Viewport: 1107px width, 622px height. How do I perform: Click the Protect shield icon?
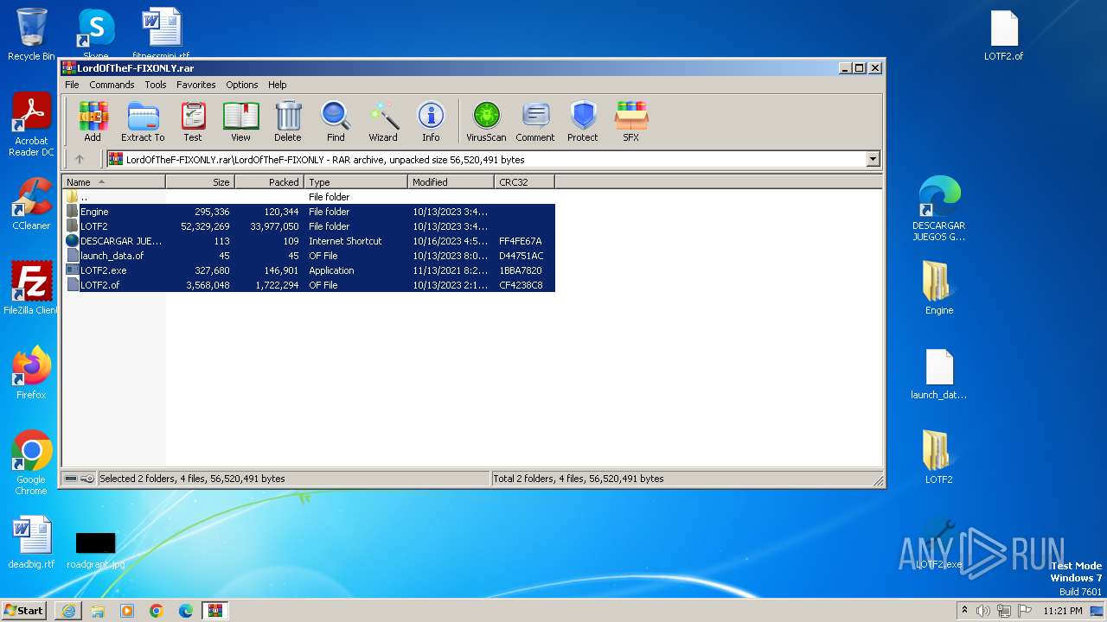583,121
